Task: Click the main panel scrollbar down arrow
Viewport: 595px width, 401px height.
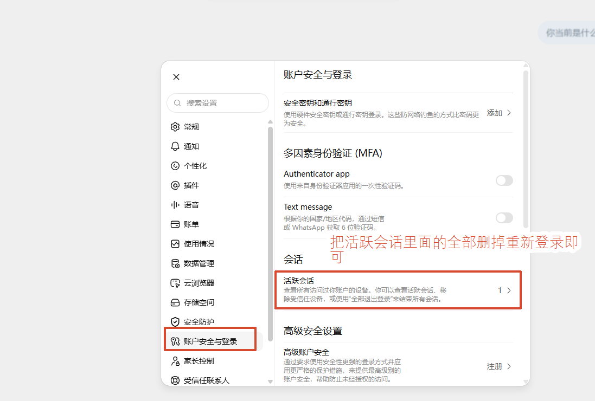Action: click(526, 381)
